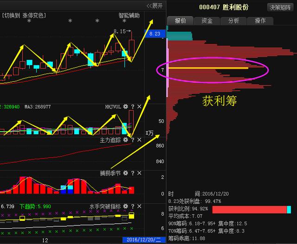
Task: Expand the chart using 展开 chevron
Action: pyautogui.click(x=155, y=6)
